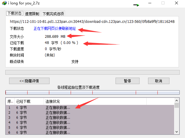
Task: Select connection row 3 in thread list
Action: (90, 117)
